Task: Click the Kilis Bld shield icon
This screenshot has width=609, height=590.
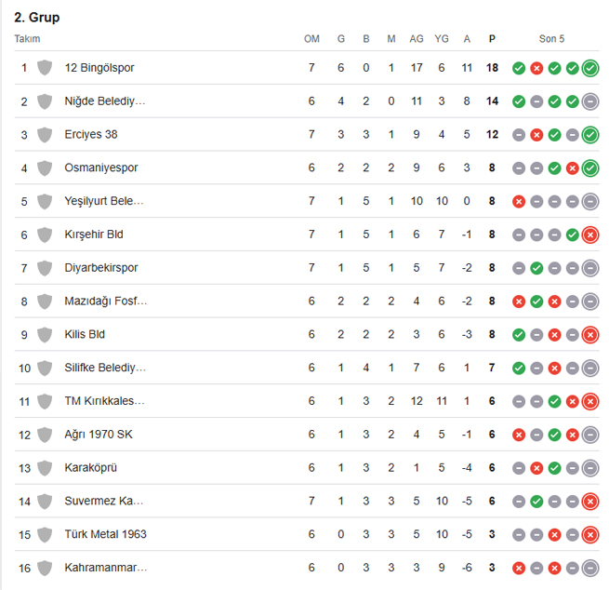Action: pos(45,335)
